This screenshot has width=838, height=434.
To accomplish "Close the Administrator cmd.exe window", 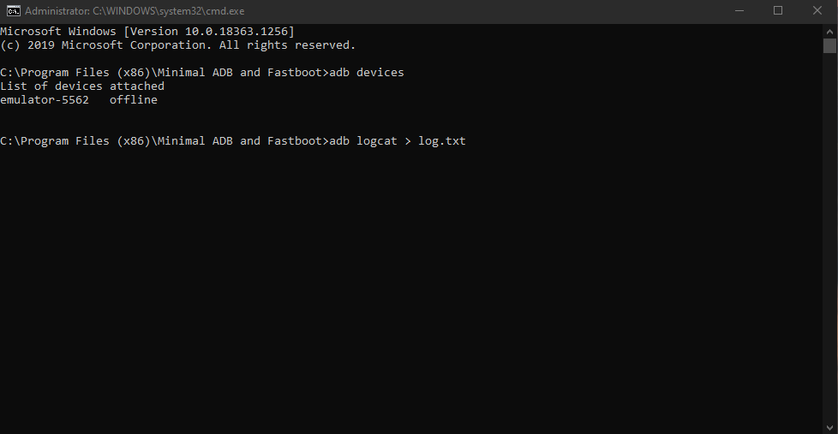I will click(817, 11).
